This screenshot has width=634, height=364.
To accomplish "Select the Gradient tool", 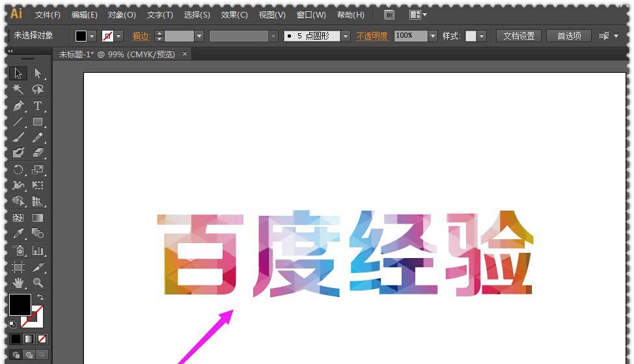I will point(38,218).
